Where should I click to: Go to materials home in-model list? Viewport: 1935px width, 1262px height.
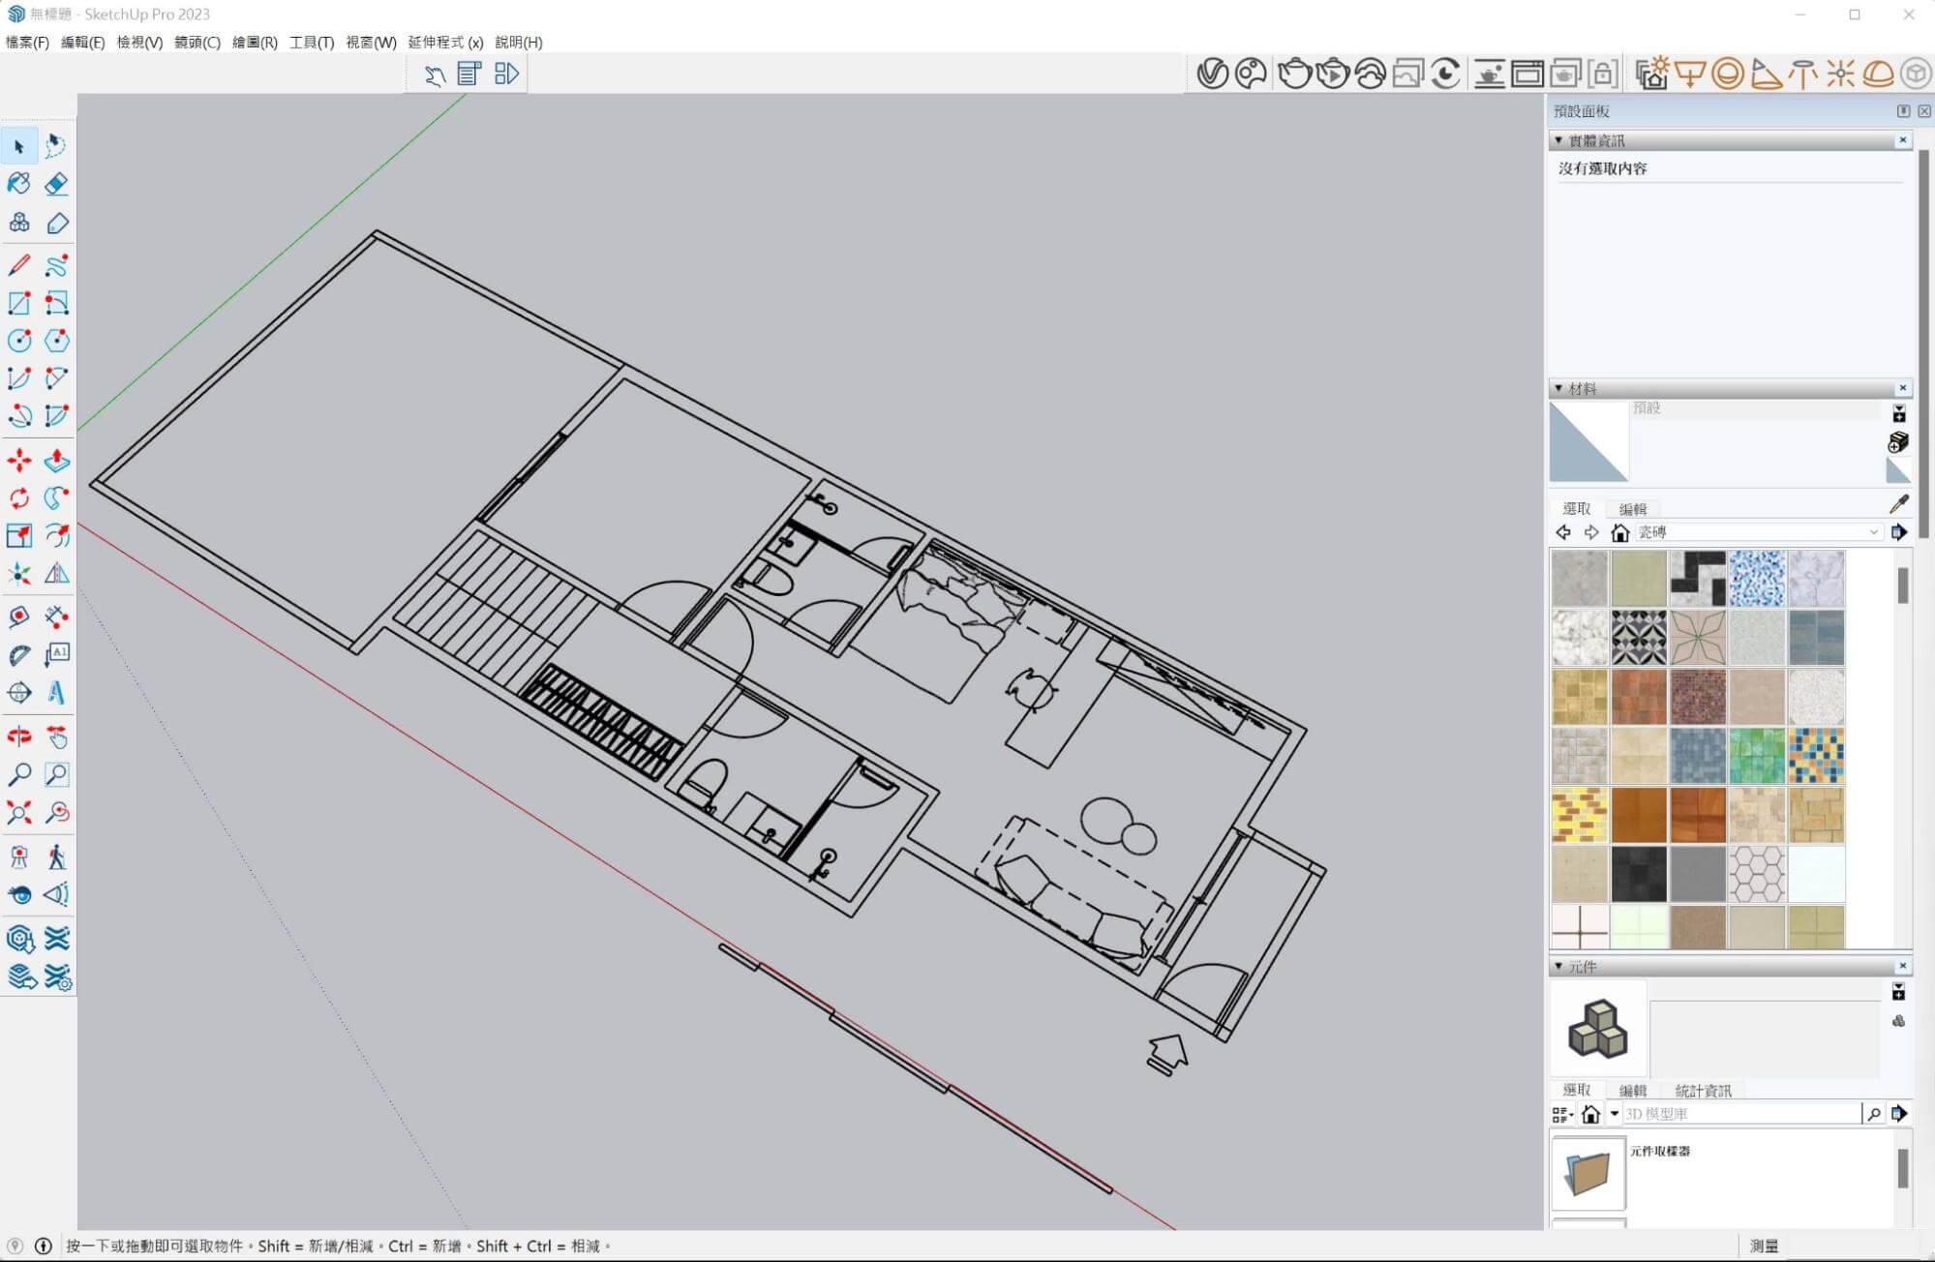tap(1619, 532)
